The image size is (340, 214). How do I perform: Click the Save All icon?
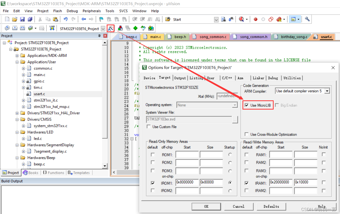coord(30,19)
